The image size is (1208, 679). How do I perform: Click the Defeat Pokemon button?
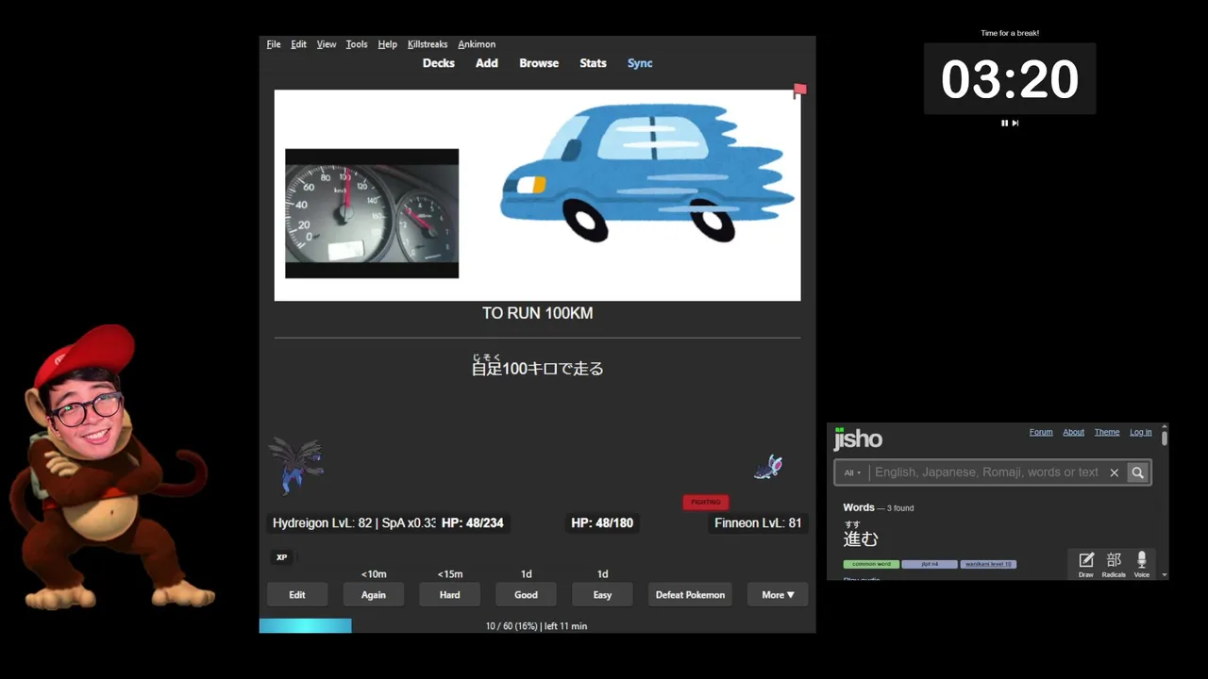point(691,594)
